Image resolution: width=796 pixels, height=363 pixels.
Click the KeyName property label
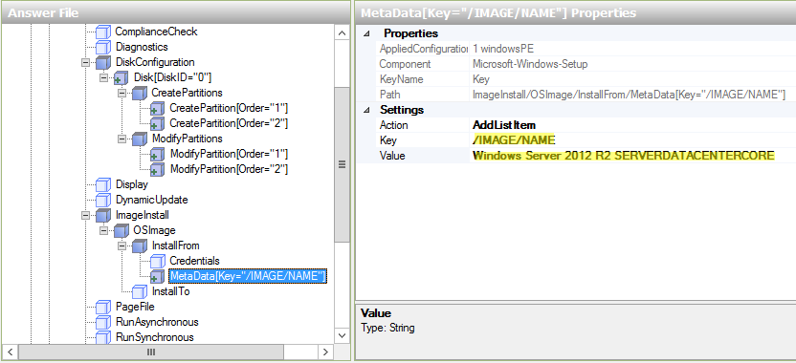pyautogui.click(x=401, y=79)
